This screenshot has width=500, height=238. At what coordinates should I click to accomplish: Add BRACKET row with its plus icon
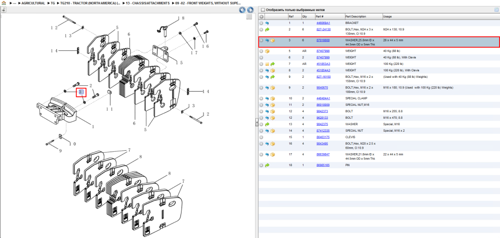point(261,23)
